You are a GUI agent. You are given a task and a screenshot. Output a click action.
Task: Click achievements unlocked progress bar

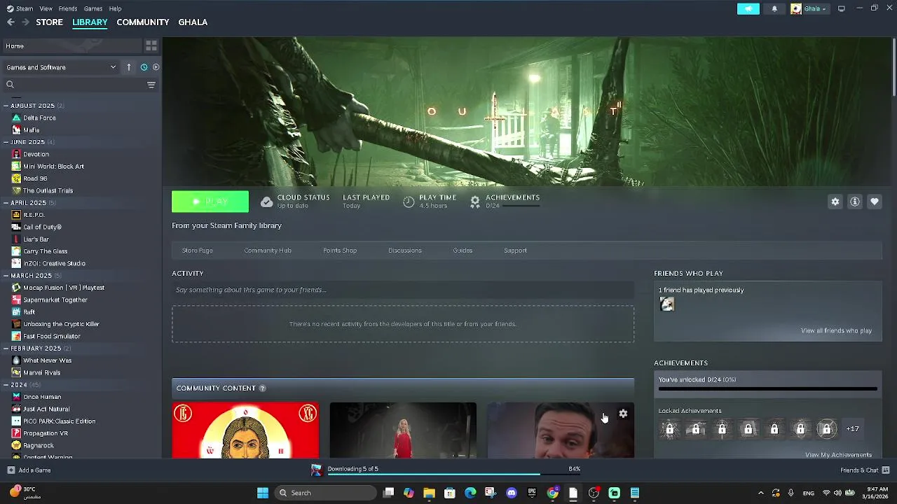(767, 388)
